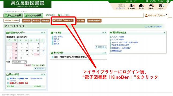Screen dimensions: 173x96
Task: Open the library selection dropdown 県立長野図
Action: coord(19,62)
